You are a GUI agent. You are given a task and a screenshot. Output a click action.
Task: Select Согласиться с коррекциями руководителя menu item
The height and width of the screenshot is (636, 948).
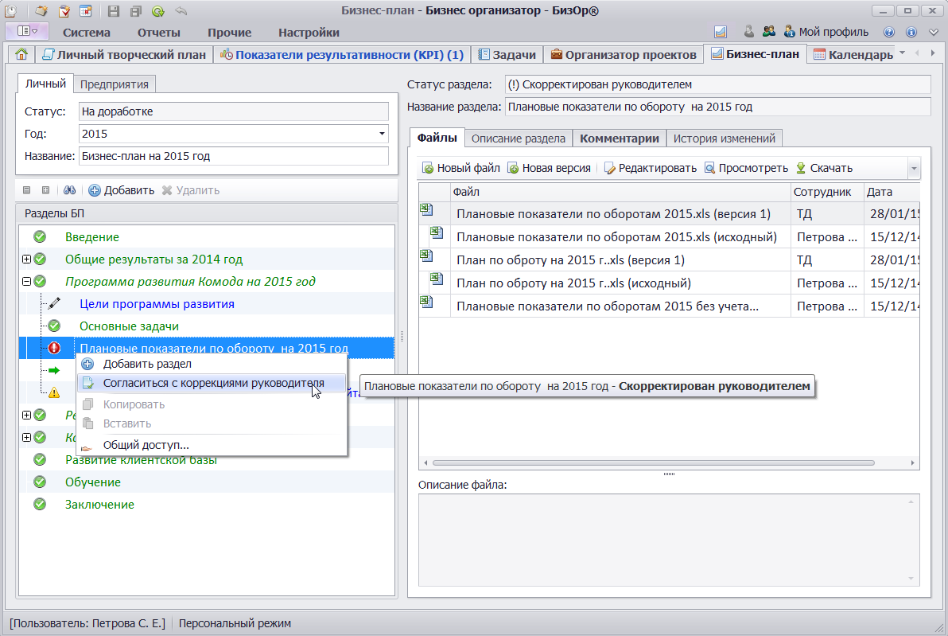[x=213, y=383]
